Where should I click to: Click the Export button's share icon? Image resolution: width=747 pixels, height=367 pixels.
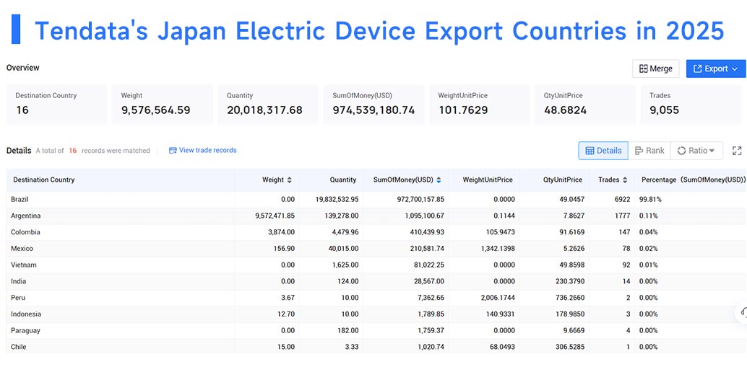point(697,69)
